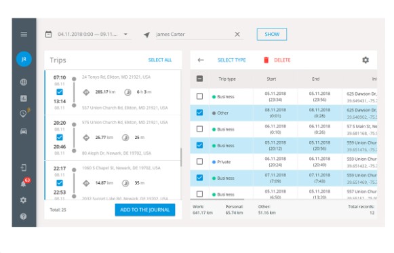This screenshot has width=394, height=253.
Task: Click the SELECT ALL link in Trips
Action: pos(160,60)
